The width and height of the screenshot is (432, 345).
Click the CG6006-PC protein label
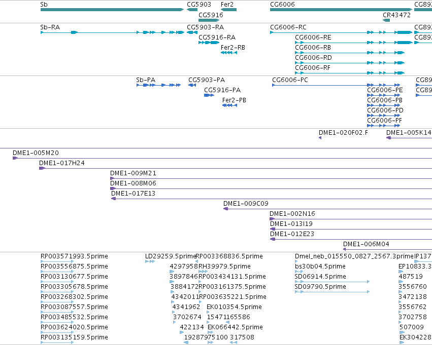click(290, 80)
